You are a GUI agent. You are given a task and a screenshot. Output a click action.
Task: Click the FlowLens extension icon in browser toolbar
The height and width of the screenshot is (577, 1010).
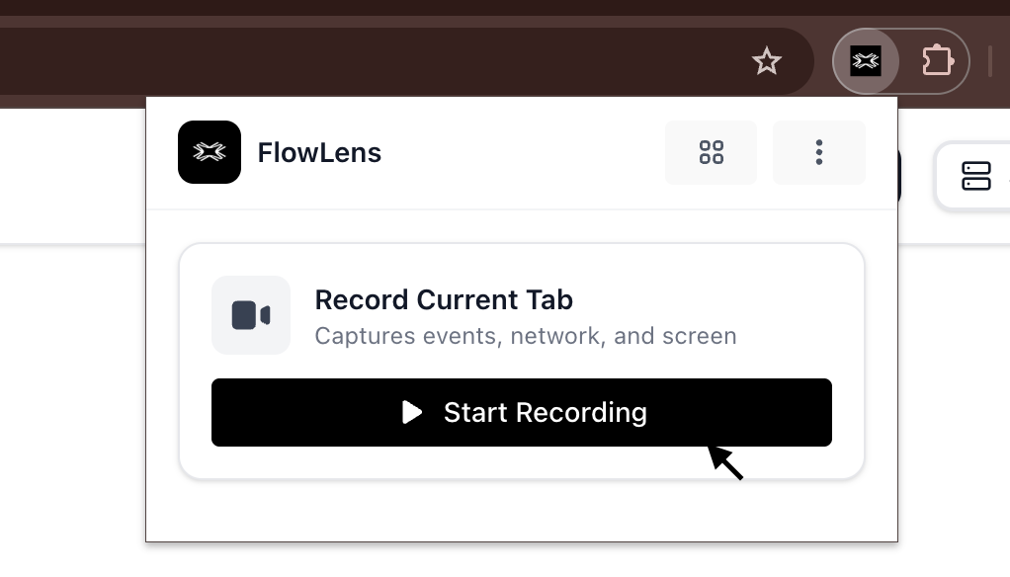(866, 62)
